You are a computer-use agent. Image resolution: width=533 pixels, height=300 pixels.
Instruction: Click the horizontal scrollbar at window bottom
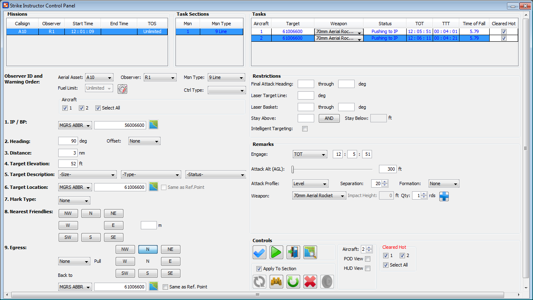pyautogui.click(x=258, y=295)
